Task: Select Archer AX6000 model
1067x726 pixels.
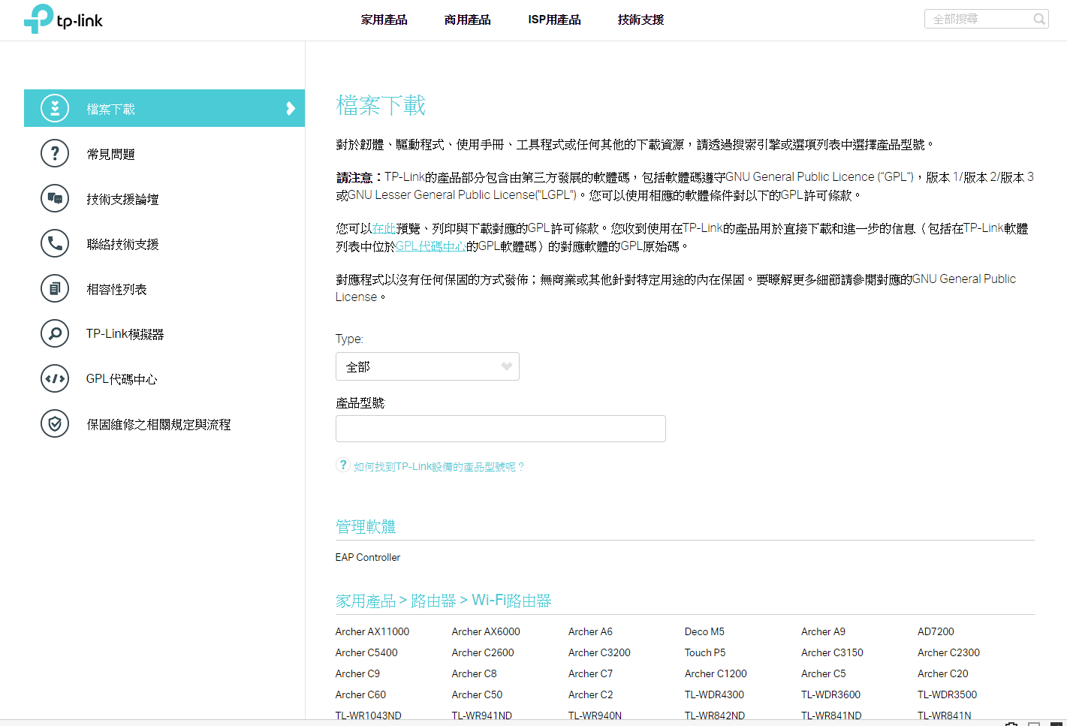Action: 486,631
